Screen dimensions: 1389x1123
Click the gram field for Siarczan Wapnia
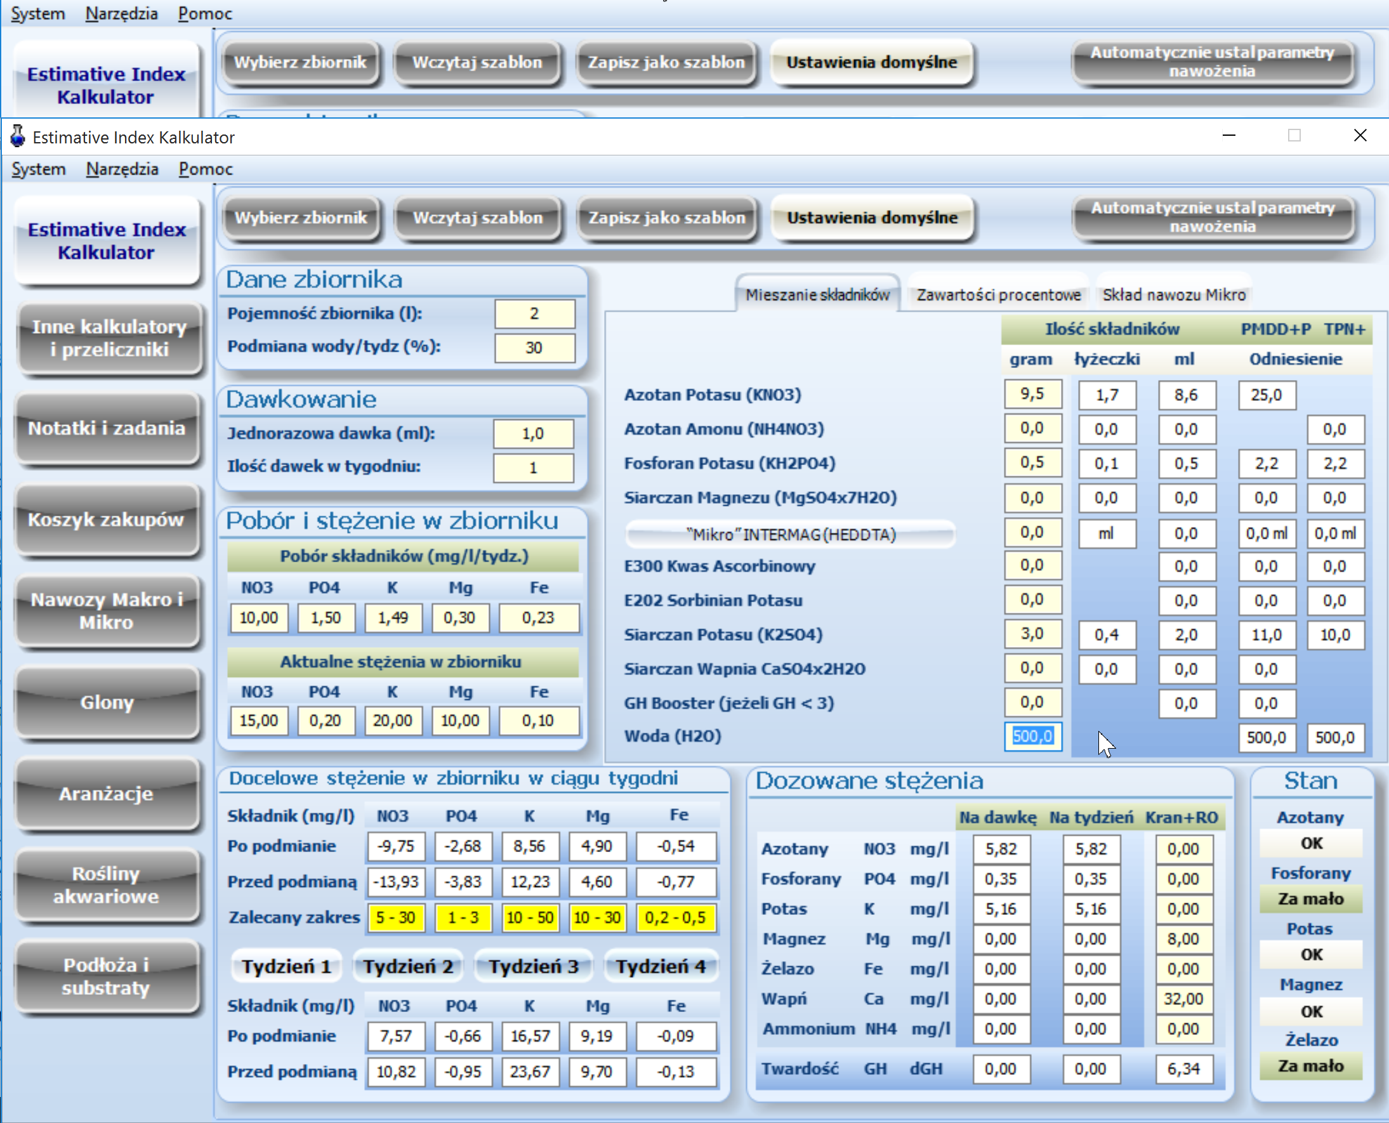[x=1032, y=668]
